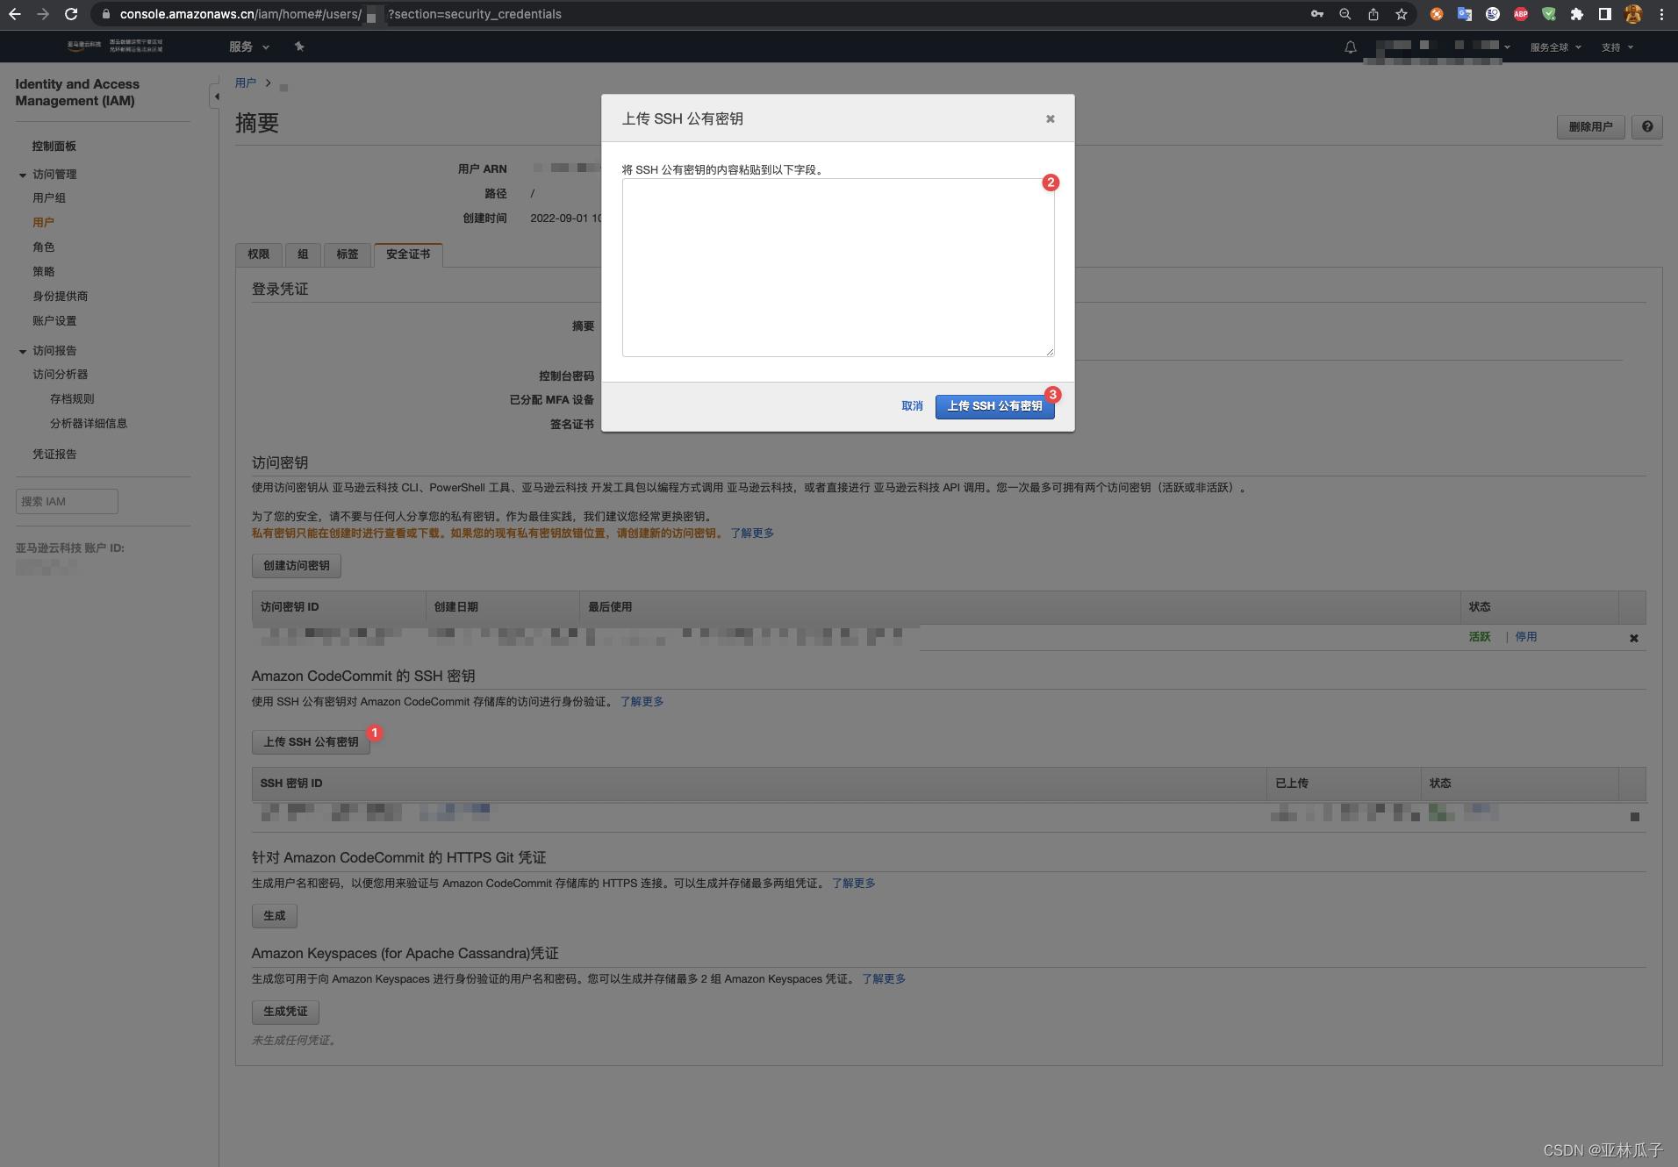Click the pin shortcut icon in the console header
1678x1167 pixels.
pos(299,47)
